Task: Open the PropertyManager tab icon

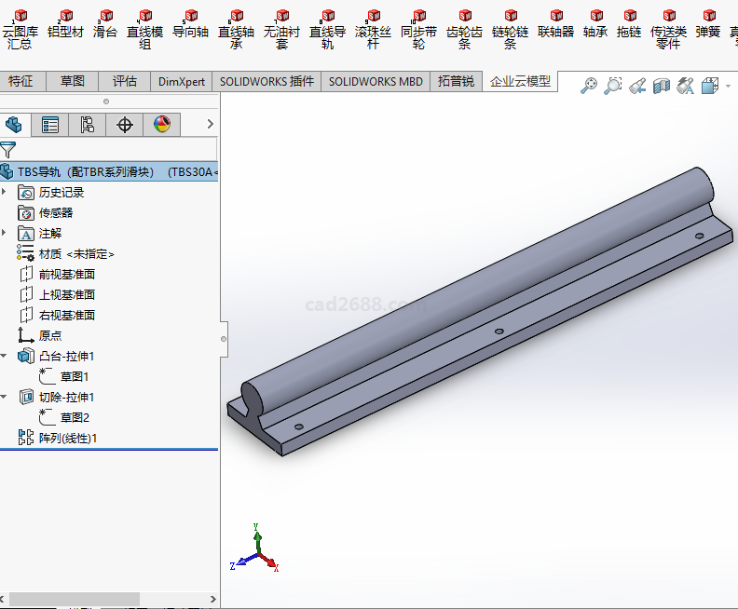Action: point(50,124)
